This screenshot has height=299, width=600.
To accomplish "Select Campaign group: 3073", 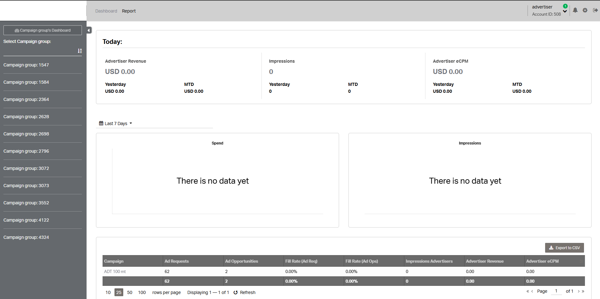I will pos(26,186).
